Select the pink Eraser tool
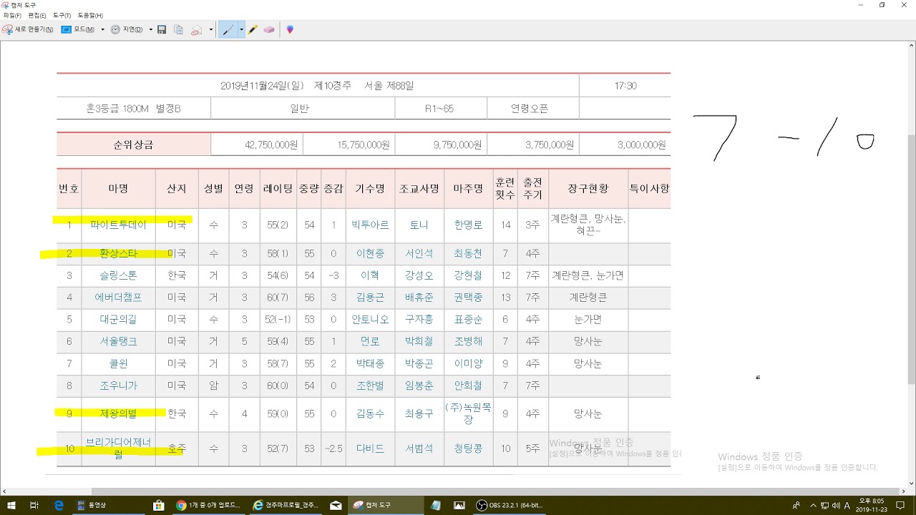Screen dimensions: 916x515 point(269,30)
